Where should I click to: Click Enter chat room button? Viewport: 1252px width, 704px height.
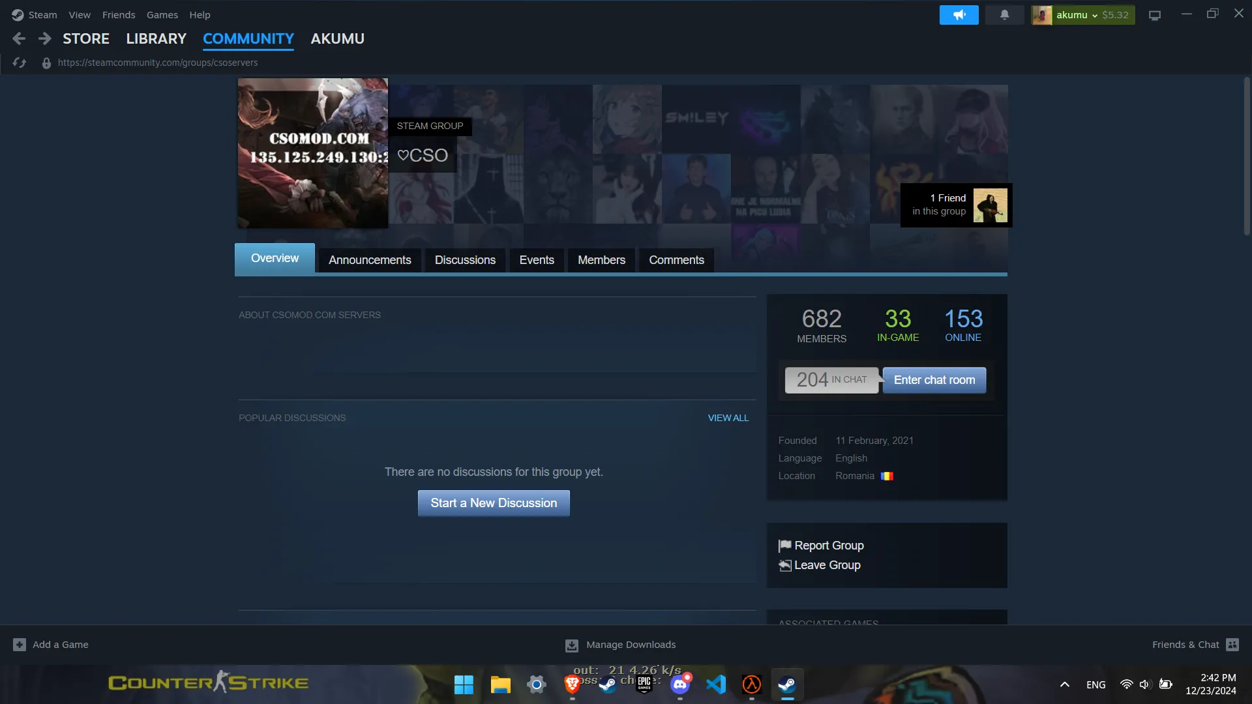pos(934,380)
